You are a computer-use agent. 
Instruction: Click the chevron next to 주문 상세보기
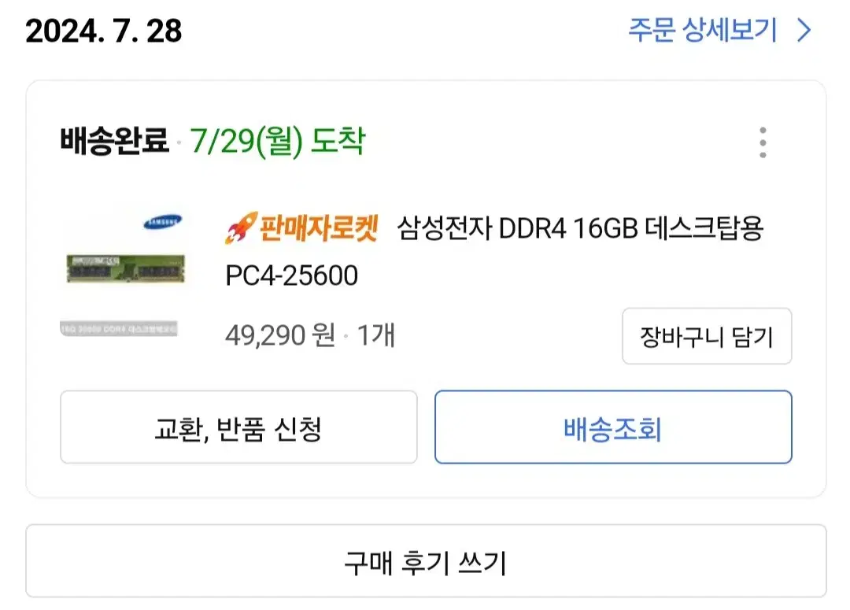pyautogui.click(x=804, y=31)
